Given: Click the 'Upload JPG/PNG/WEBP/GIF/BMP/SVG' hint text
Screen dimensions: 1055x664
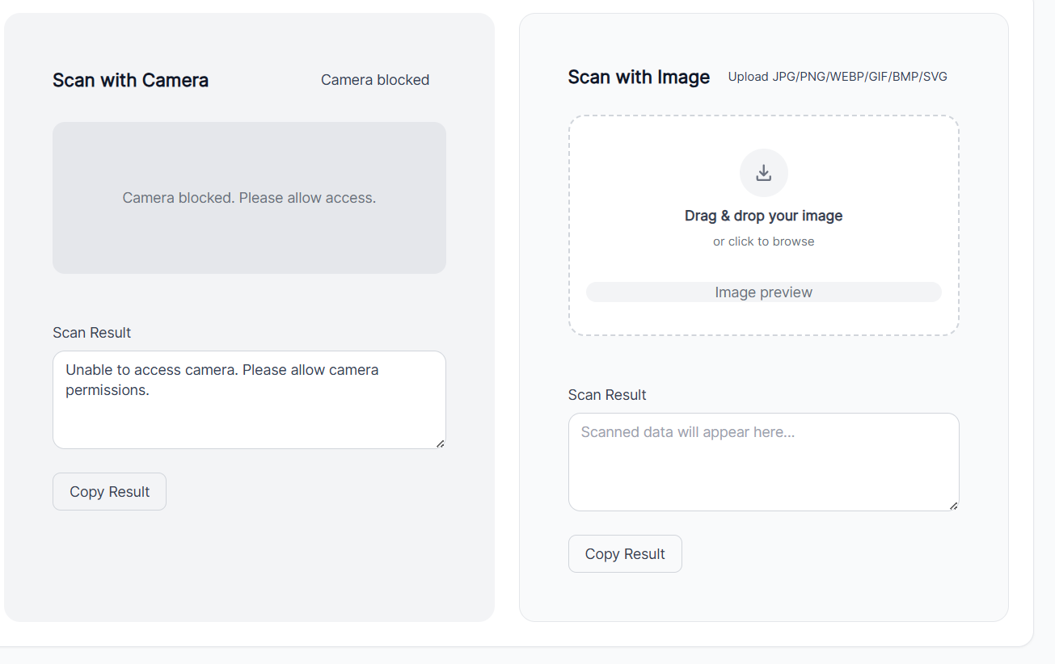Looking at the screenshot, I should pyautogui.click(x=837, y=76).
